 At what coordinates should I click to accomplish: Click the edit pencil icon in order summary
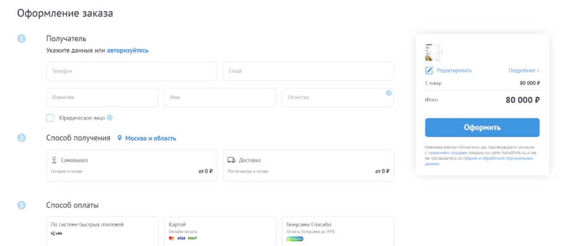[429, 70]
